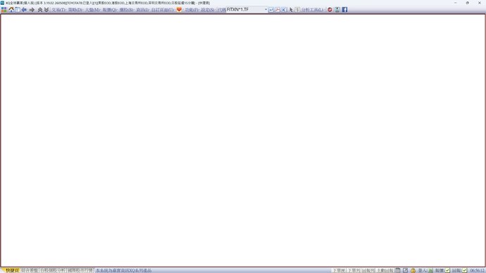Select the arrow pointer tool

(291, 10)
